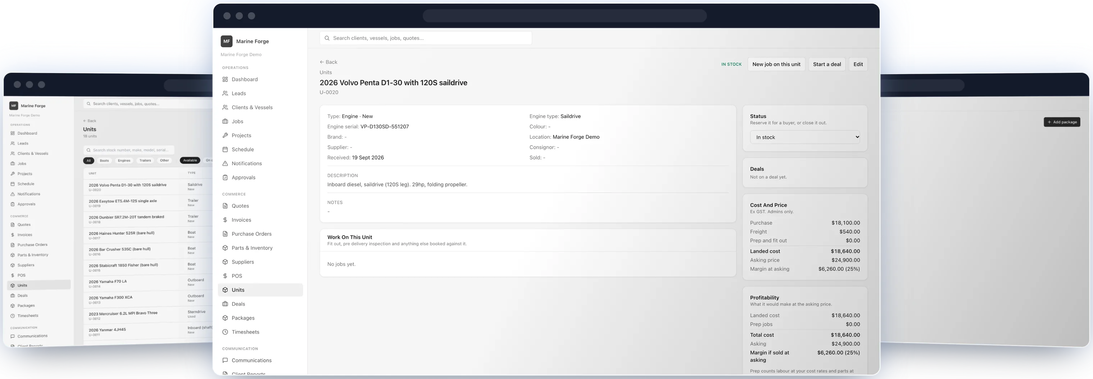Open Clients & Vessels in front window sidebar
This screenshot has width=1093, height=379.
252,107
